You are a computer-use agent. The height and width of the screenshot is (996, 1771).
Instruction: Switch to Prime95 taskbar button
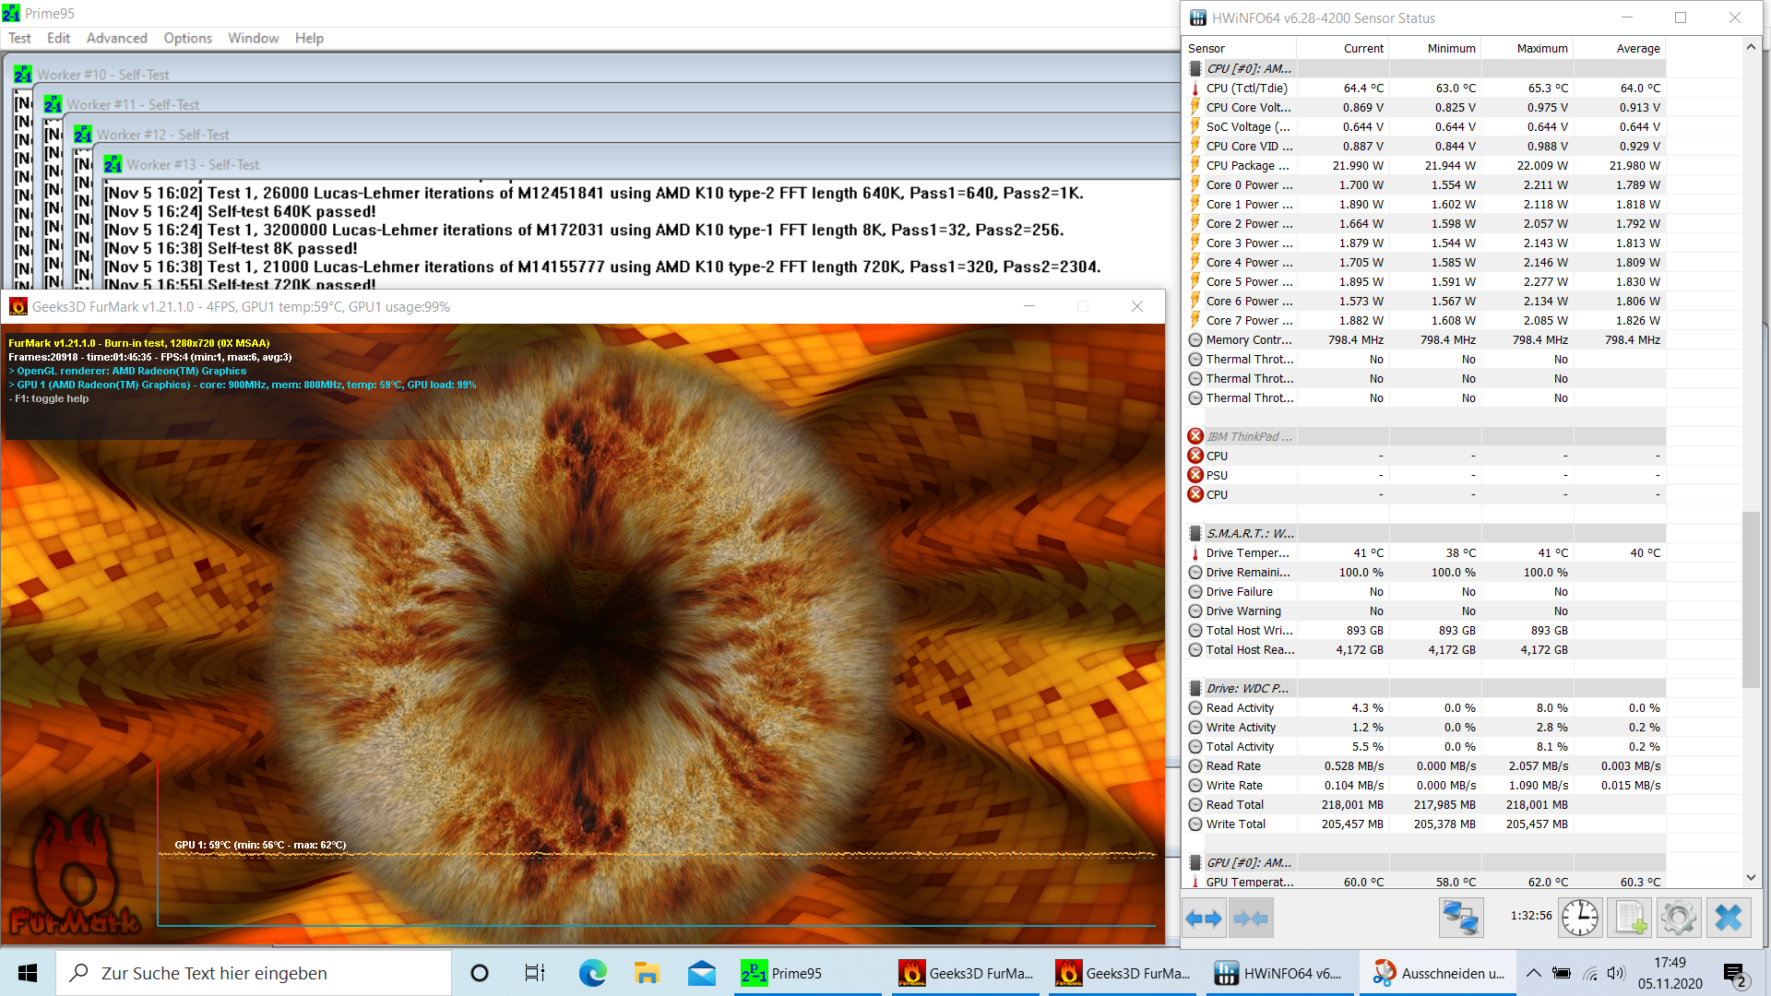point(782,973)
